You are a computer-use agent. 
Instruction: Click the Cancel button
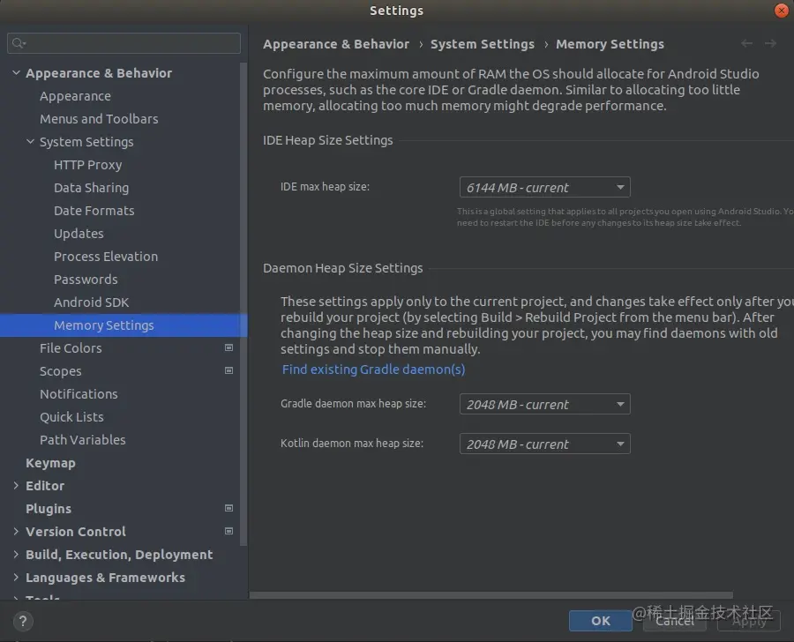pos(675,621)
